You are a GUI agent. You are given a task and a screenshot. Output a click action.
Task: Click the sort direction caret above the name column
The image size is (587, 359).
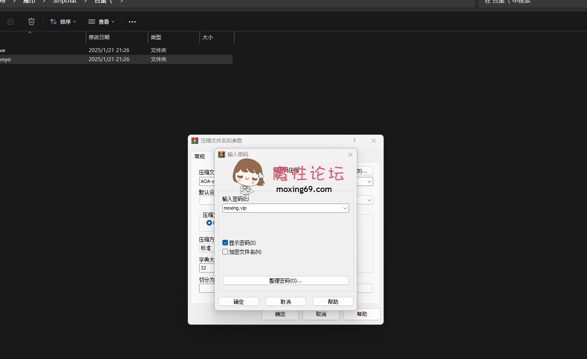point(30,32)
